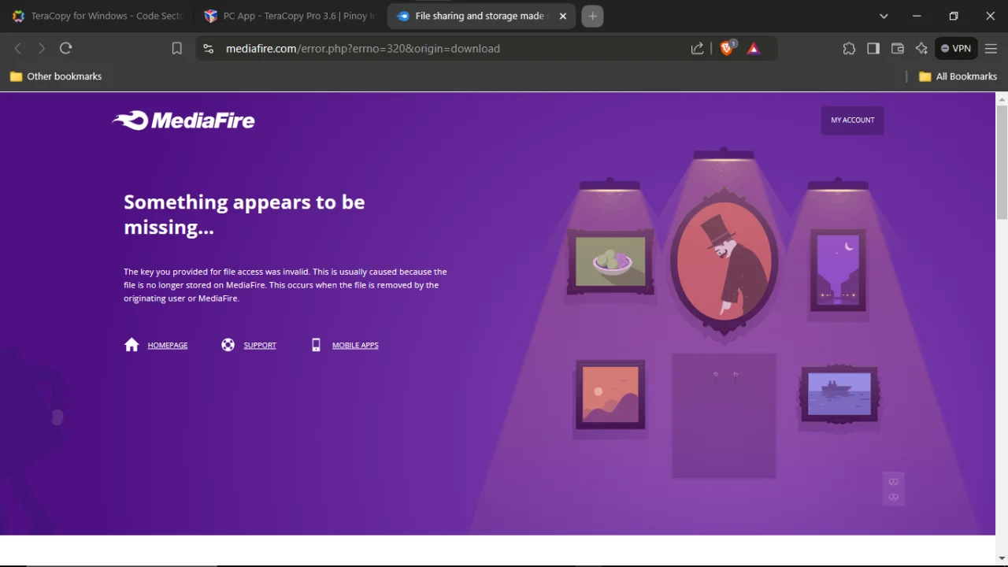Screen dimensions: 1008x567
Task: Open the tab search dropdown arrow
Action: click(x=884, y=16)
